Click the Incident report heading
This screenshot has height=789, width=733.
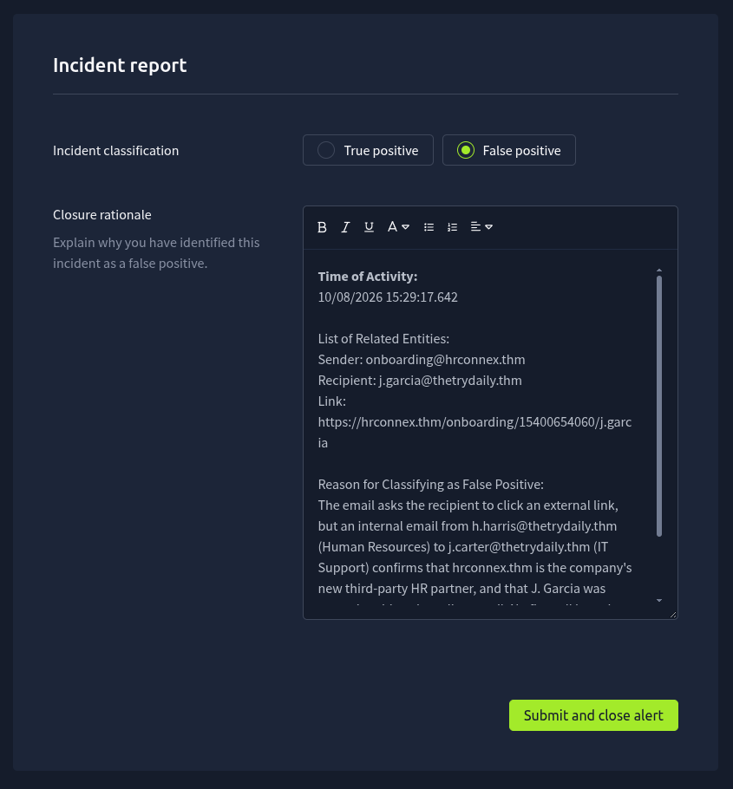120,65
